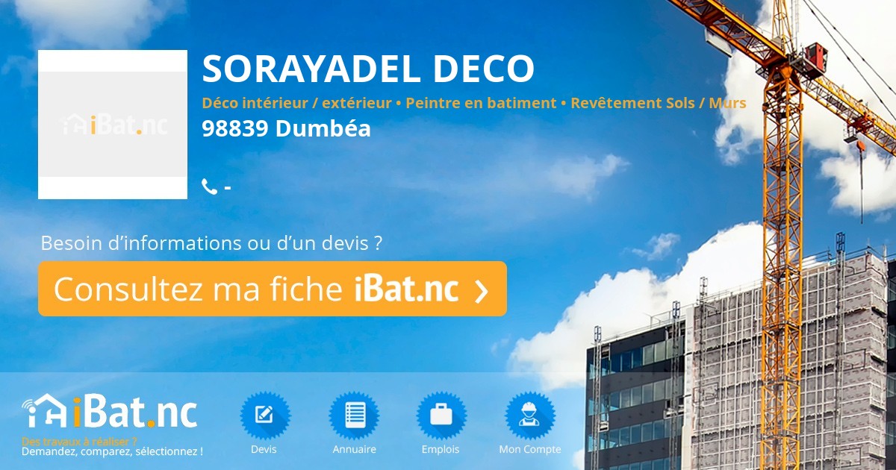Open the Devis label link

point(264,449)
